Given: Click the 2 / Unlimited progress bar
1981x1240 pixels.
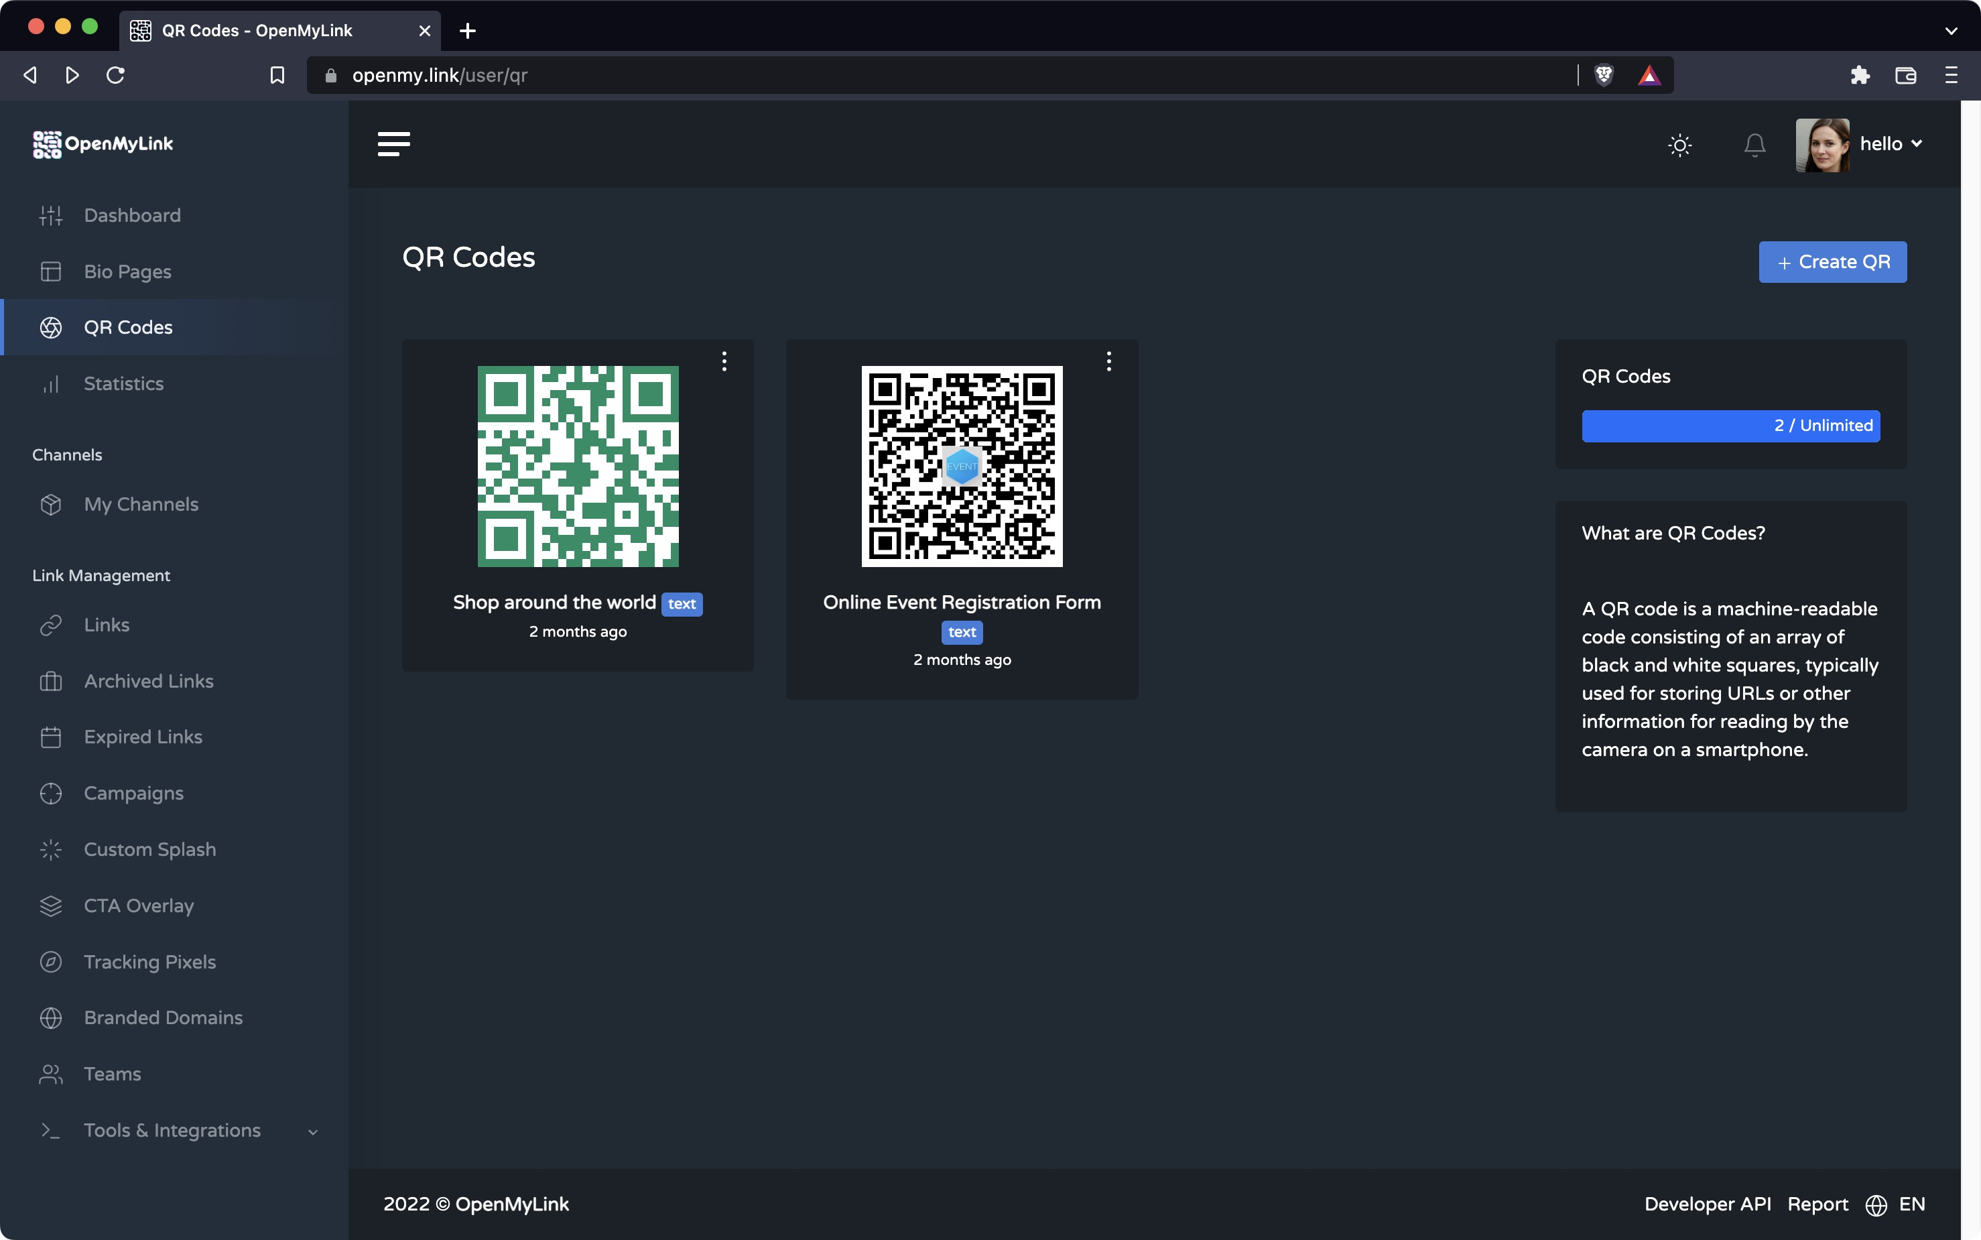Looking at the screenshot, I should pyautogui.click(x=1730, y=426).
